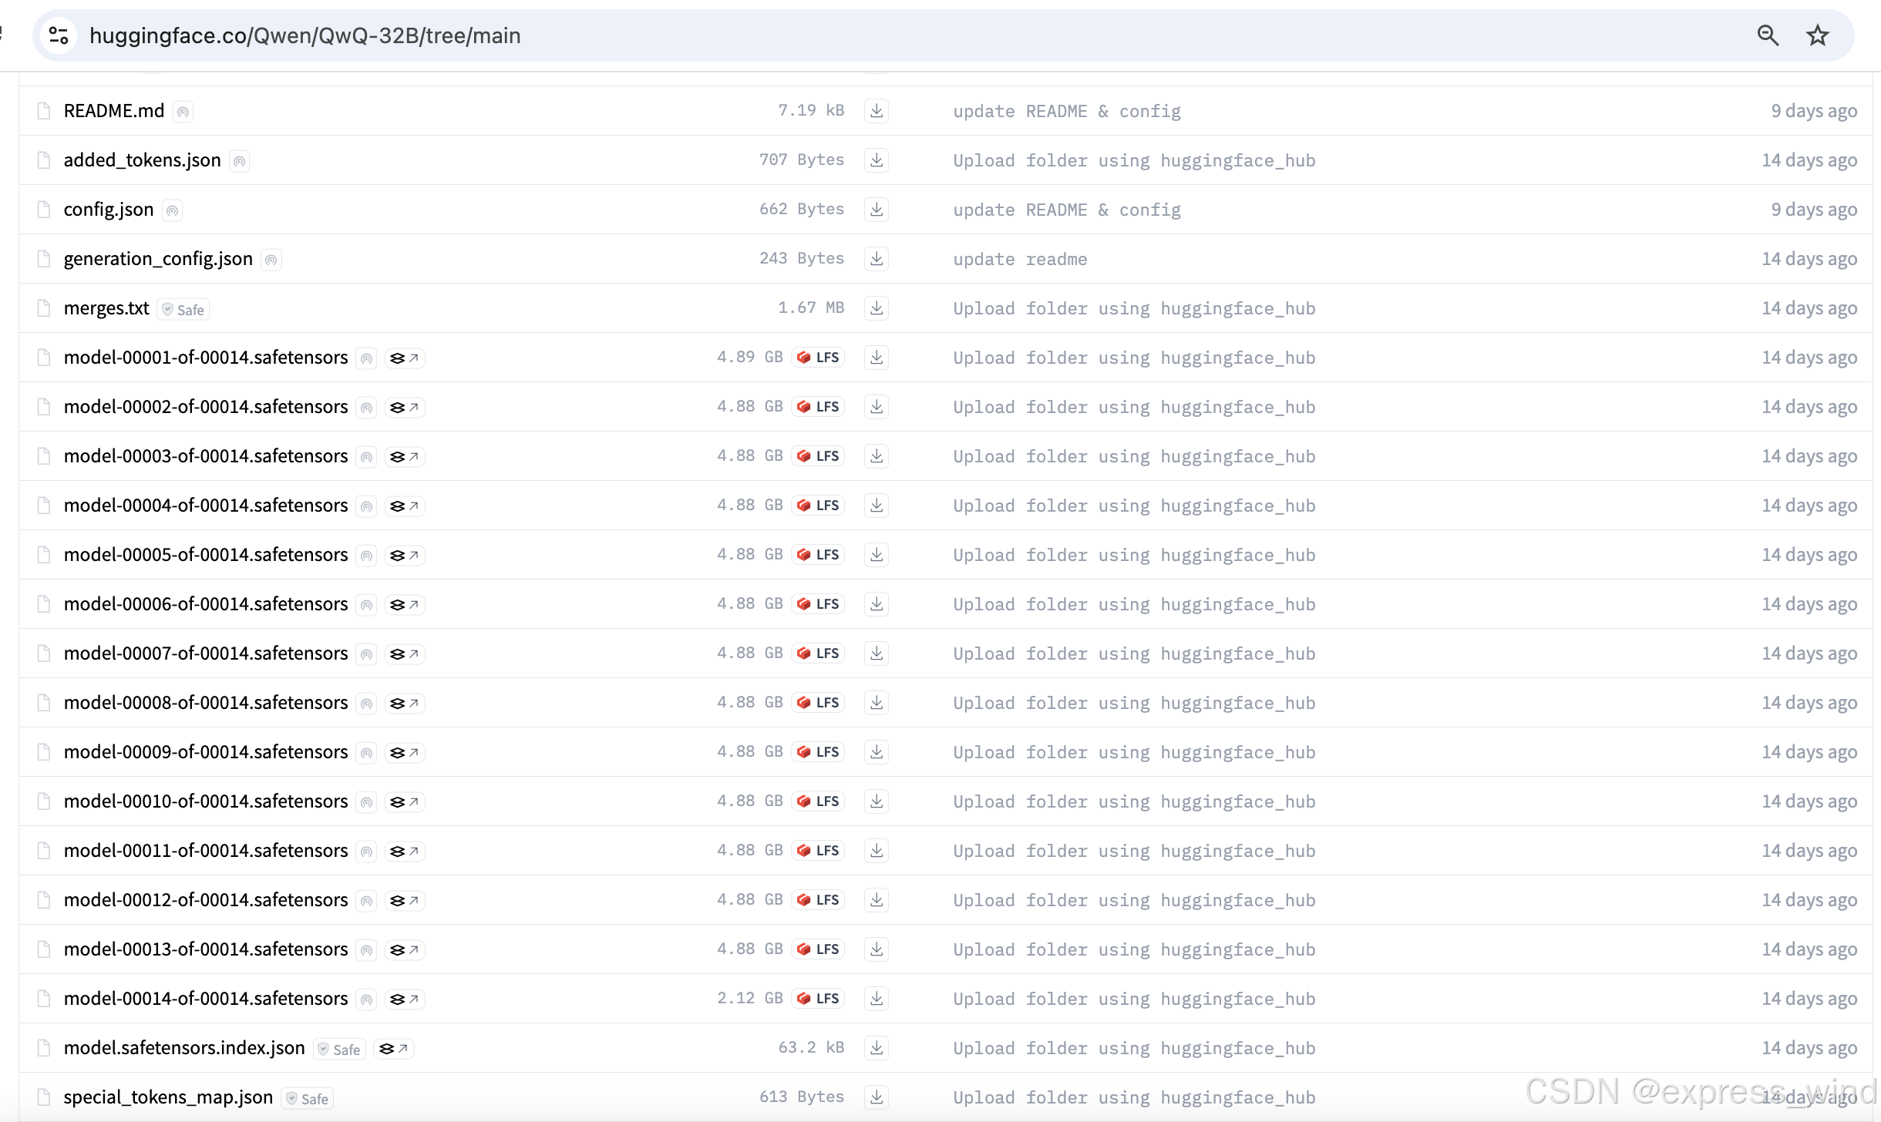The image size is (1881, 1122).
Task: Open 'update README & config' commit on config.json row
Action: [x=1067, y=210]
